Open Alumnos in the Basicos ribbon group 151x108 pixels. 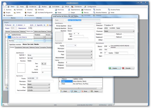(x=8, y=10)
